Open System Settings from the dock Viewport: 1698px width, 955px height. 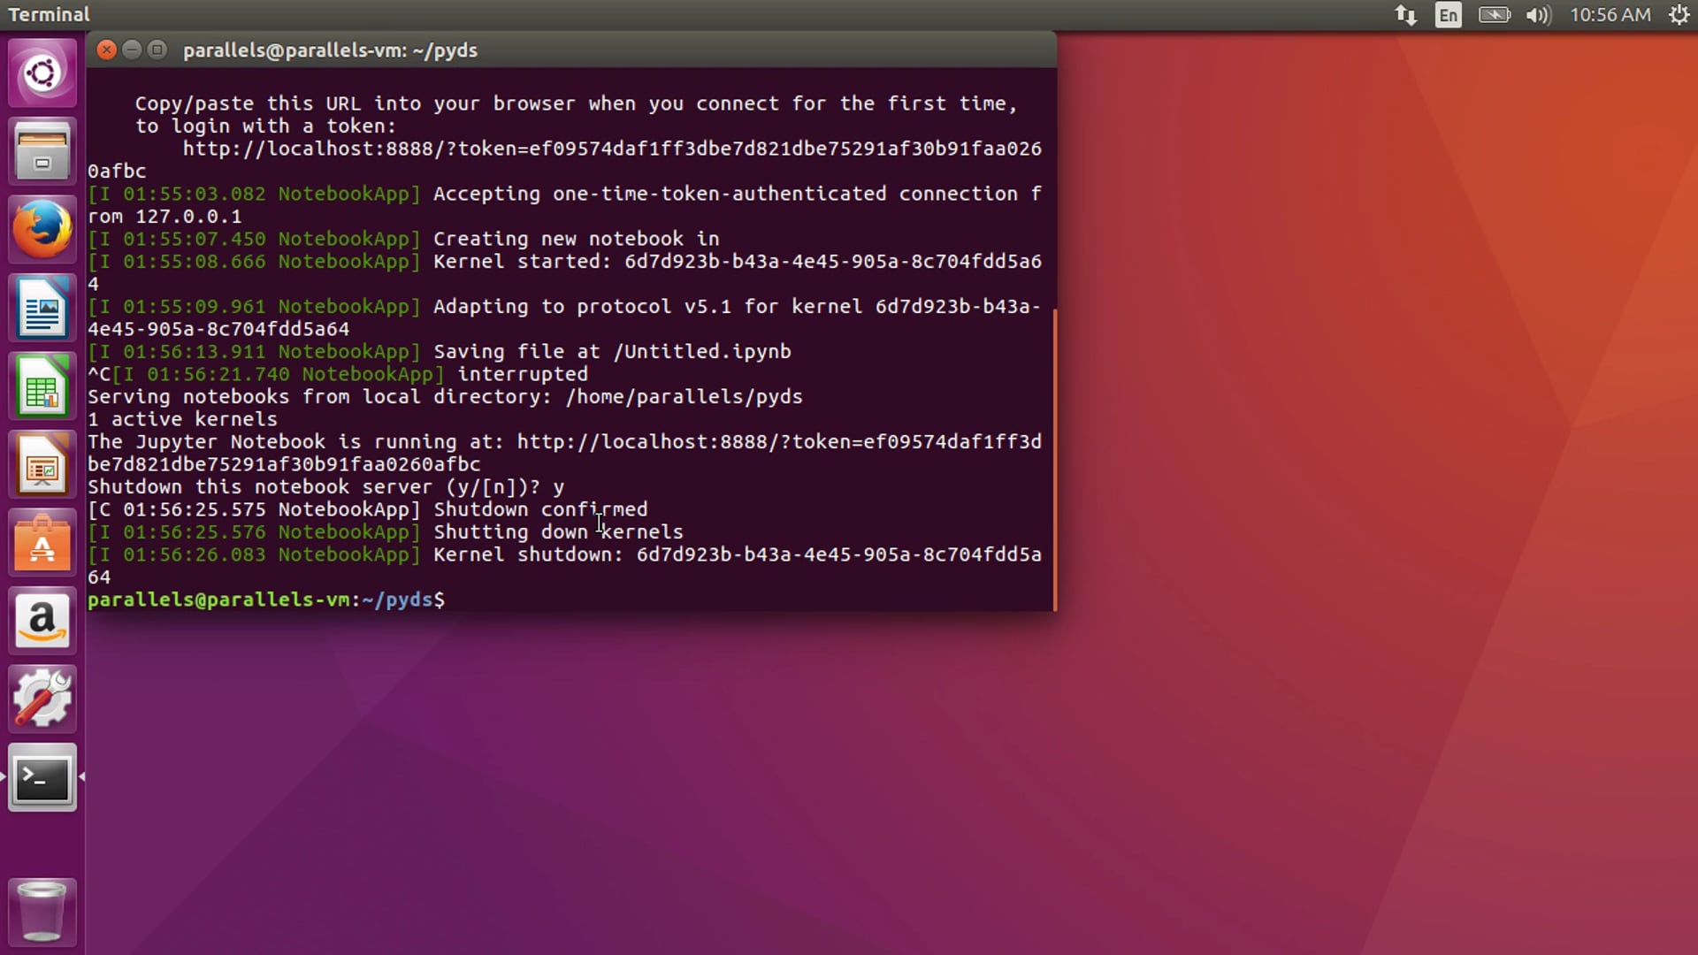tap(42, 699)
